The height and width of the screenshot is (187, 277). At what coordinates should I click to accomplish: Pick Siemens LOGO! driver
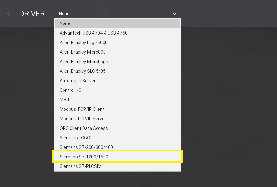(75, 138)
